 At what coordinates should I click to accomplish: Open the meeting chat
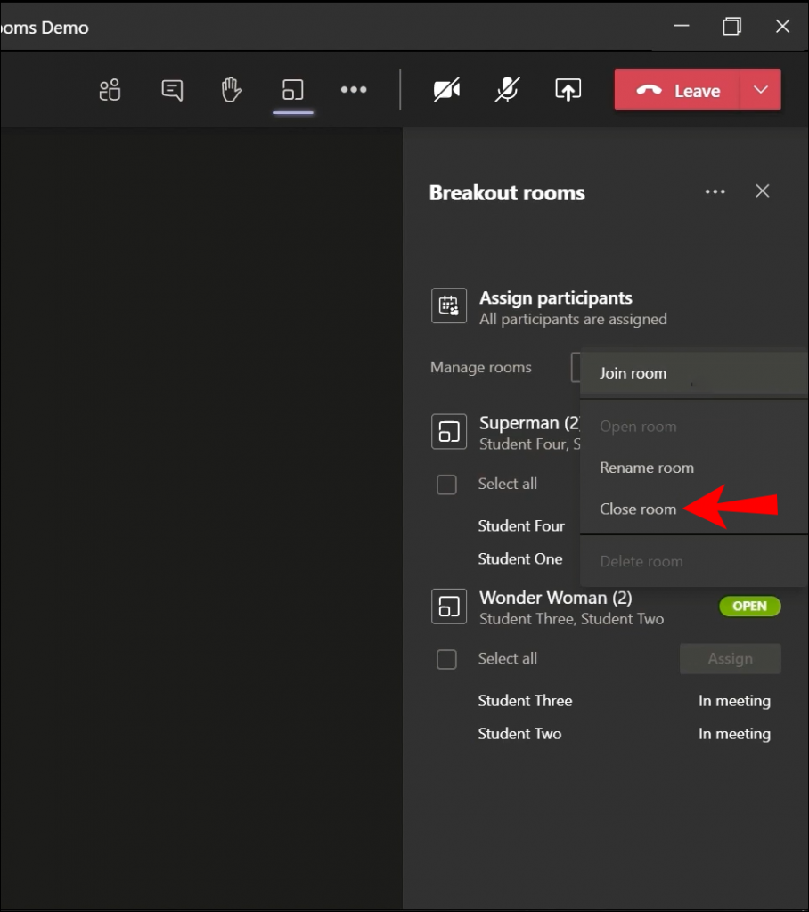pyautogui.click(x=170, y=89)
